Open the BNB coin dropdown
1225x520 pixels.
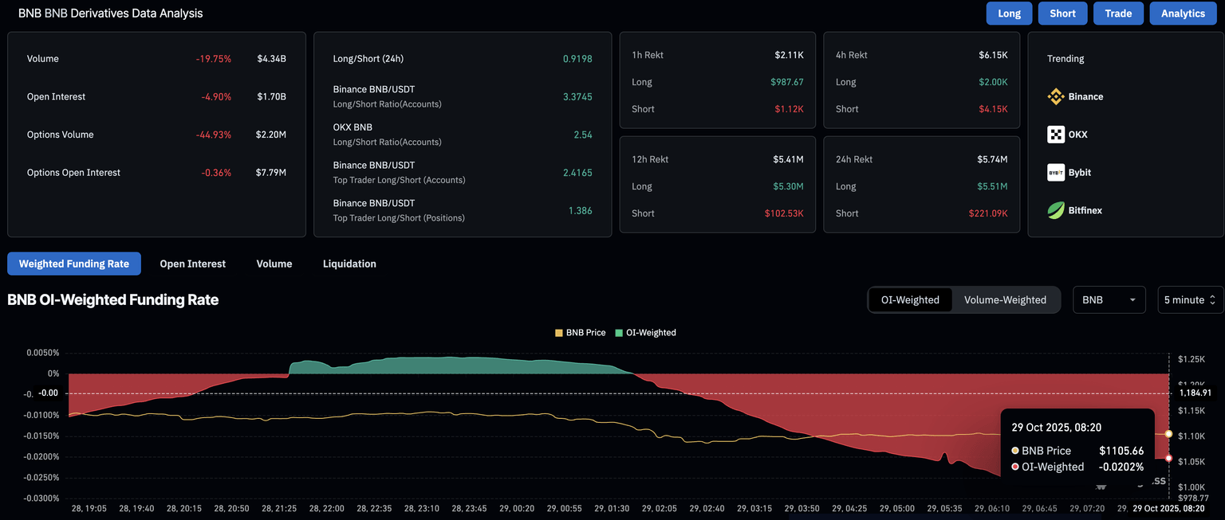click(x=1109, y=300)
